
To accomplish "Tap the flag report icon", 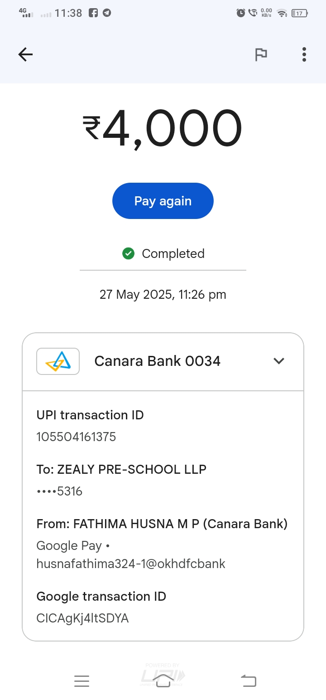I will [261, 55].
